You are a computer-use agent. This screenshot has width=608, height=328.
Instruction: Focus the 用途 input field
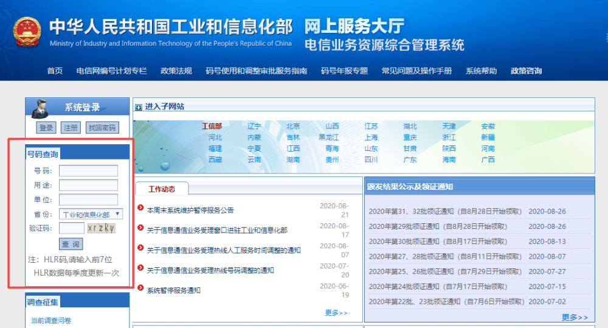(x=88, y=185)
